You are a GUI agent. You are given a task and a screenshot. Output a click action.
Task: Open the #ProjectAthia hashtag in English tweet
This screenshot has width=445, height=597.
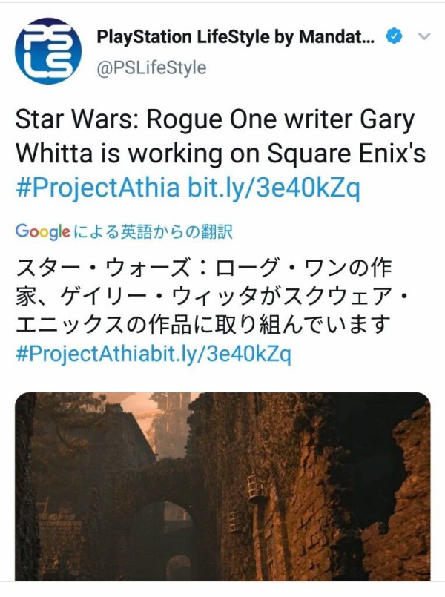(97, 188)
